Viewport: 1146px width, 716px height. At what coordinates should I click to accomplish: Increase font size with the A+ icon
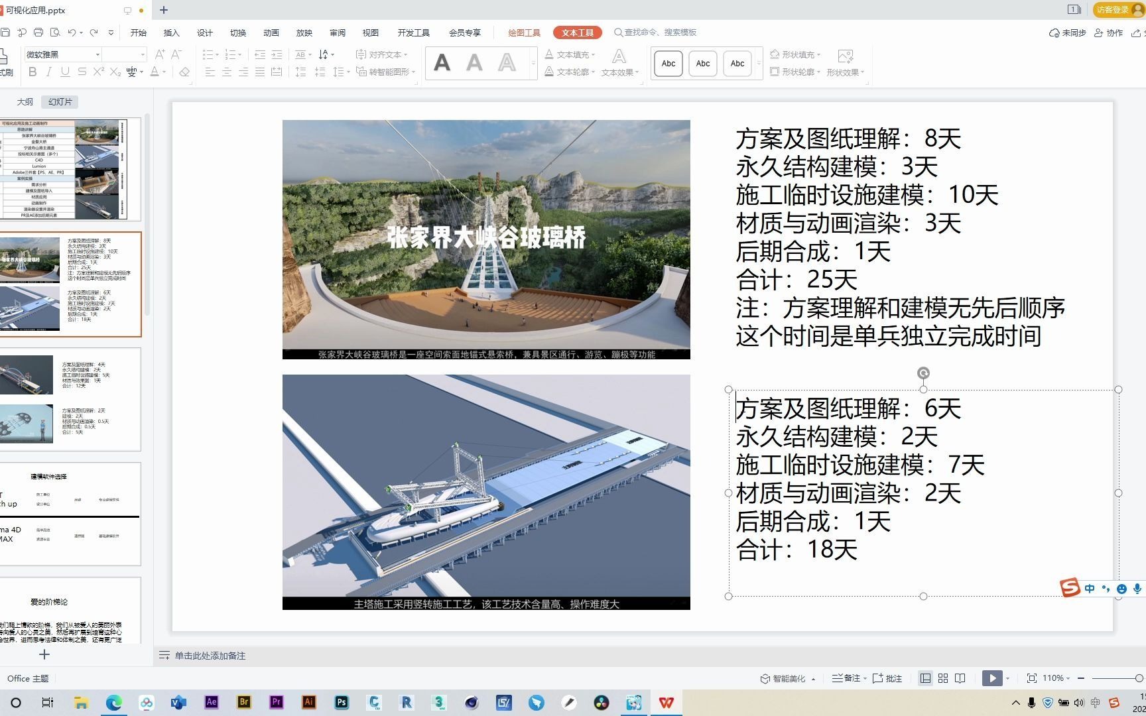pyautogui.click(x=160, y=54)
